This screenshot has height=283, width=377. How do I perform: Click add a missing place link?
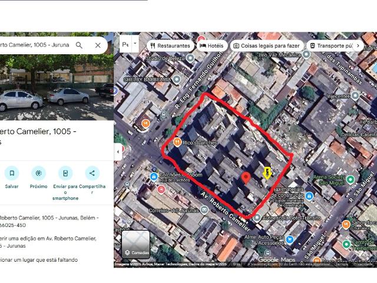click(38, 260)
